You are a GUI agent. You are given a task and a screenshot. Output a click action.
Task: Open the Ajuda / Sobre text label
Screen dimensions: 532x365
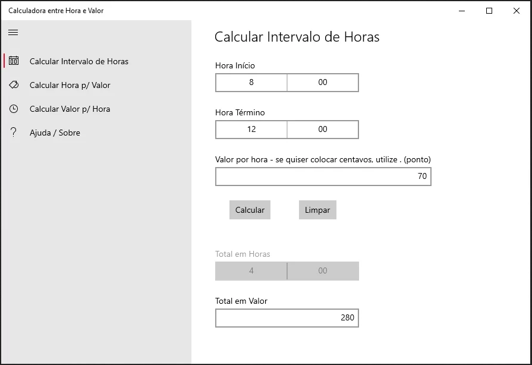coord(55,133)
